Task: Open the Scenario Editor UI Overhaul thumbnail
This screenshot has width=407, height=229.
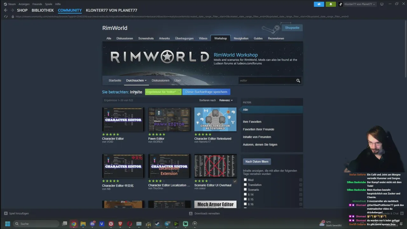Action: [215, 166]
